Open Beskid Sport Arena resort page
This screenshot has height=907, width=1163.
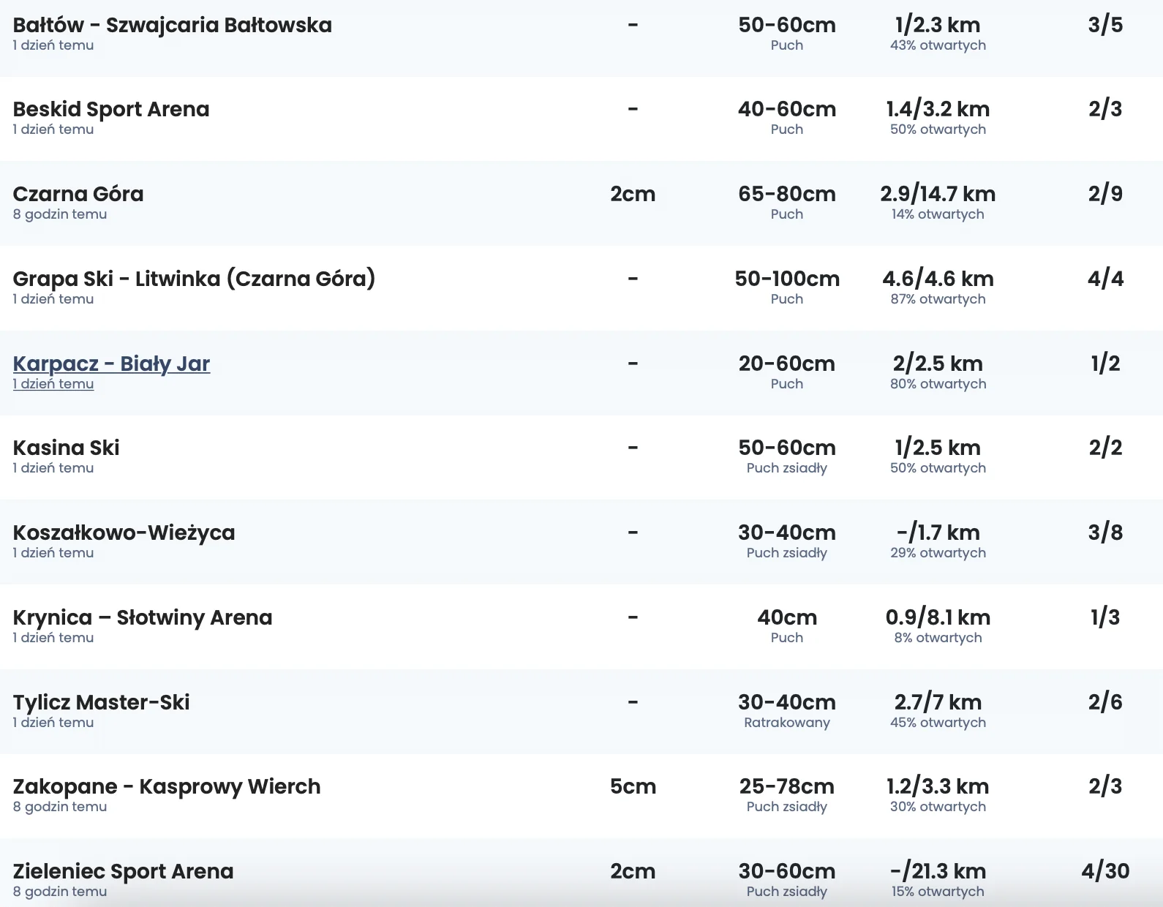click(111, 109)
